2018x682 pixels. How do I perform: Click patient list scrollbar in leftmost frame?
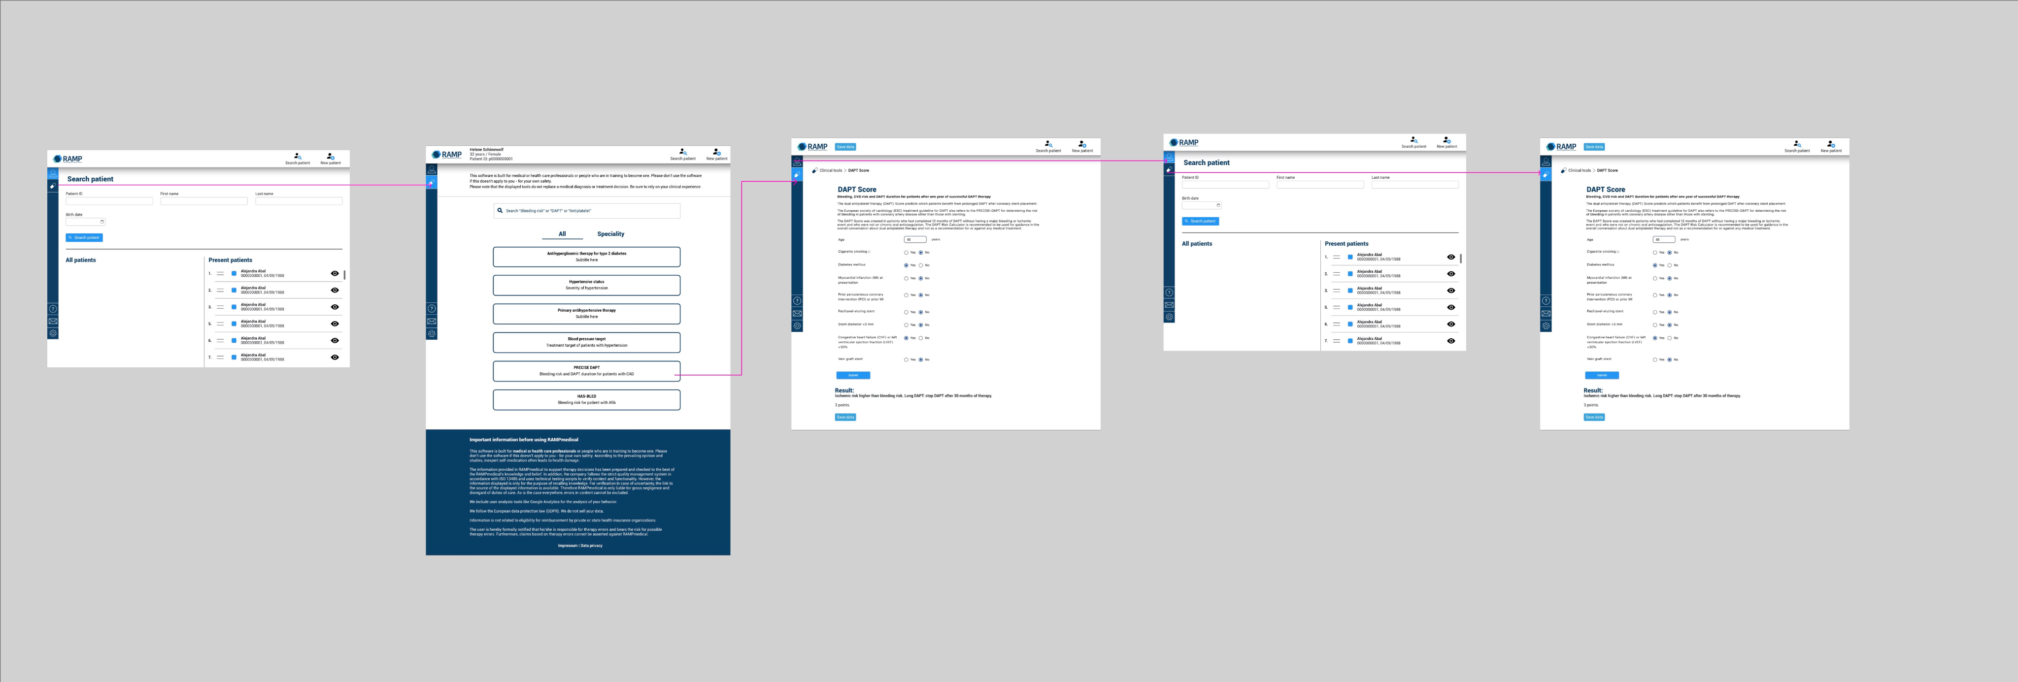[345, 275]
